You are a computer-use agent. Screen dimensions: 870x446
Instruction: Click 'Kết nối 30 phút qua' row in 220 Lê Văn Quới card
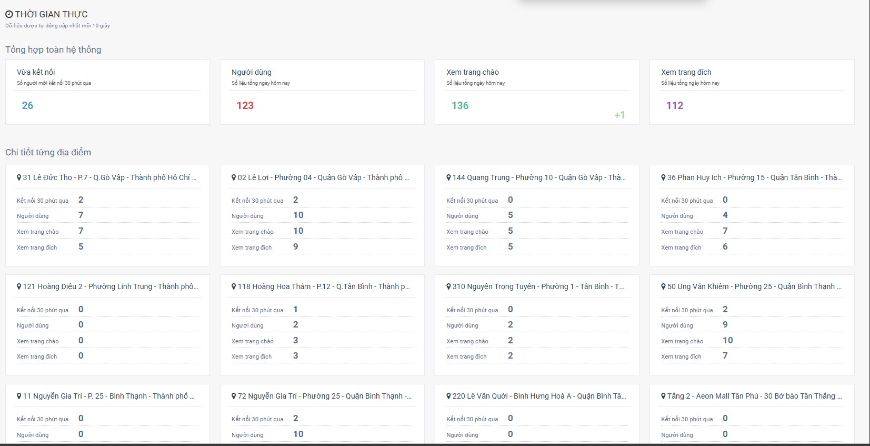point(537,419)
